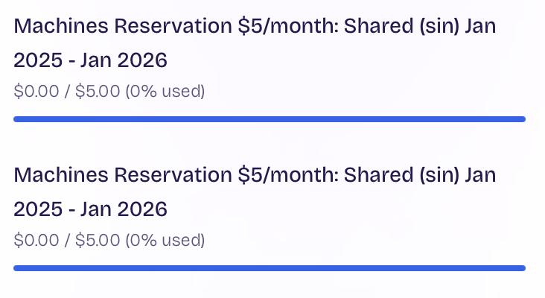Click "(0% used)" in the second reservation
The width and height of the screenshot is (545, 298).
click(165, 241)
